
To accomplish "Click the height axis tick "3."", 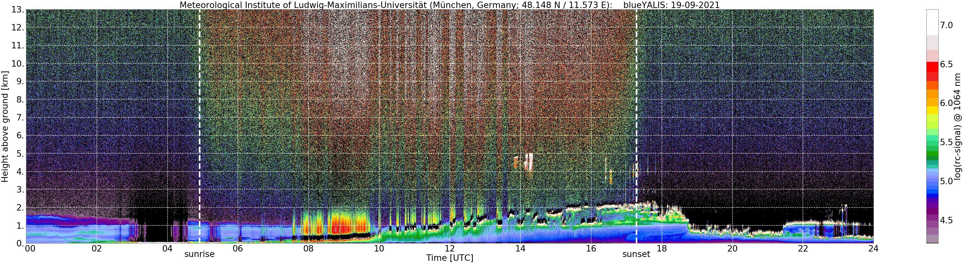I will pos(20,190).
